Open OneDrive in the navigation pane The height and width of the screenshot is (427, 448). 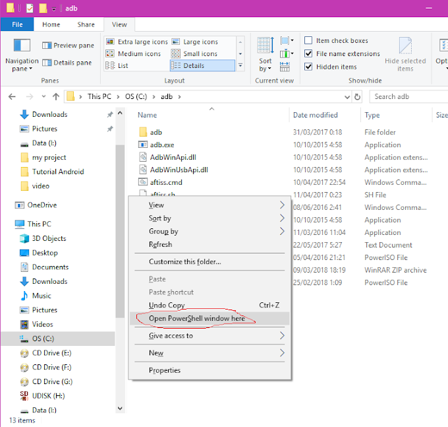point(42,205)
